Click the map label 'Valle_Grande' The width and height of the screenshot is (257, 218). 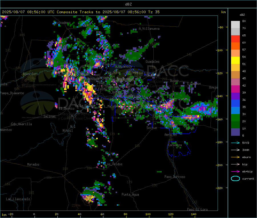85,105
